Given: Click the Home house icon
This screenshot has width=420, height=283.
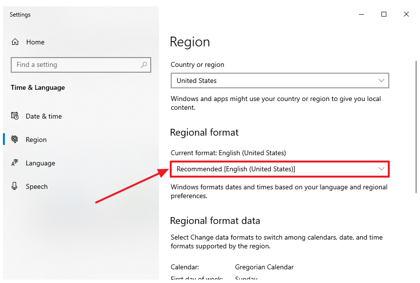Looking at the screenshot, I should 15,42.
